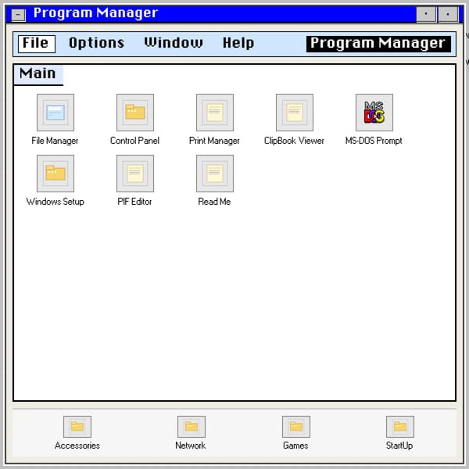Launch the Print Manager icon
469x469 pixels.
click(x=215, y=113)
